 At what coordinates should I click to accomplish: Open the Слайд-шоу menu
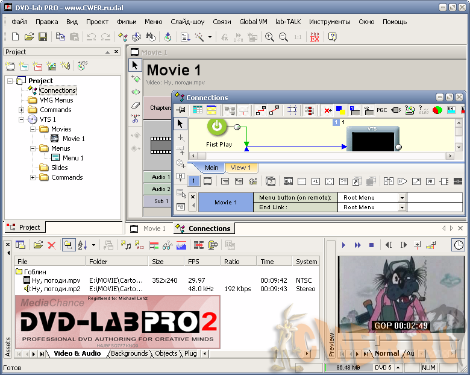187,22
